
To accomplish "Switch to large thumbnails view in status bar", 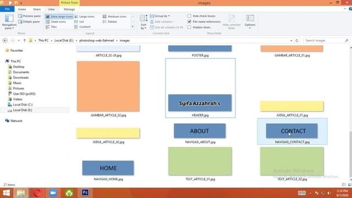I will [x=350, y=185].
